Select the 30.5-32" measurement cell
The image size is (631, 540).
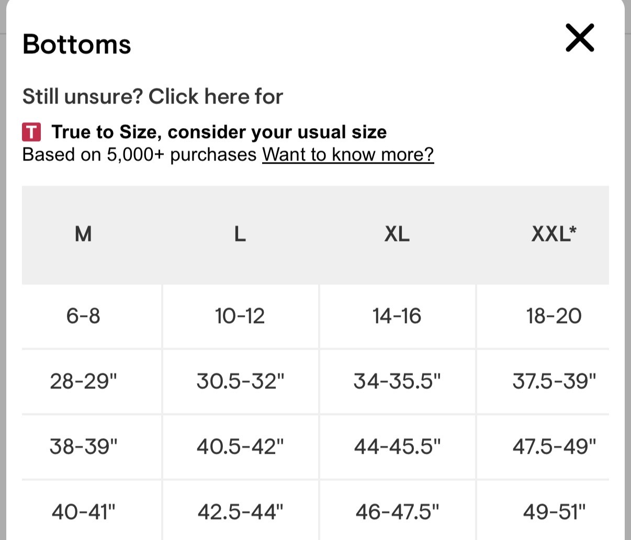pyautogui.click(x=240, y=382)
